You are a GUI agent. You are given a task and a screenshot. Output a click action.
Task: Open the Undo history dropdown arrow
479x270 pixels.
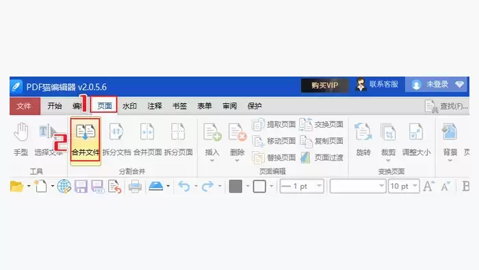coord(196,186)
